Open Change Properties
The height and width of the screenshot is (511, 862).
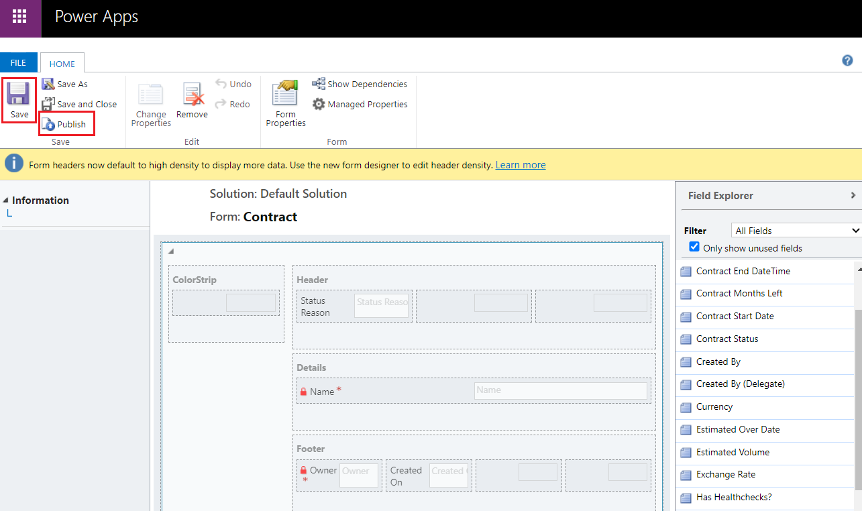[x=151, y=104]
